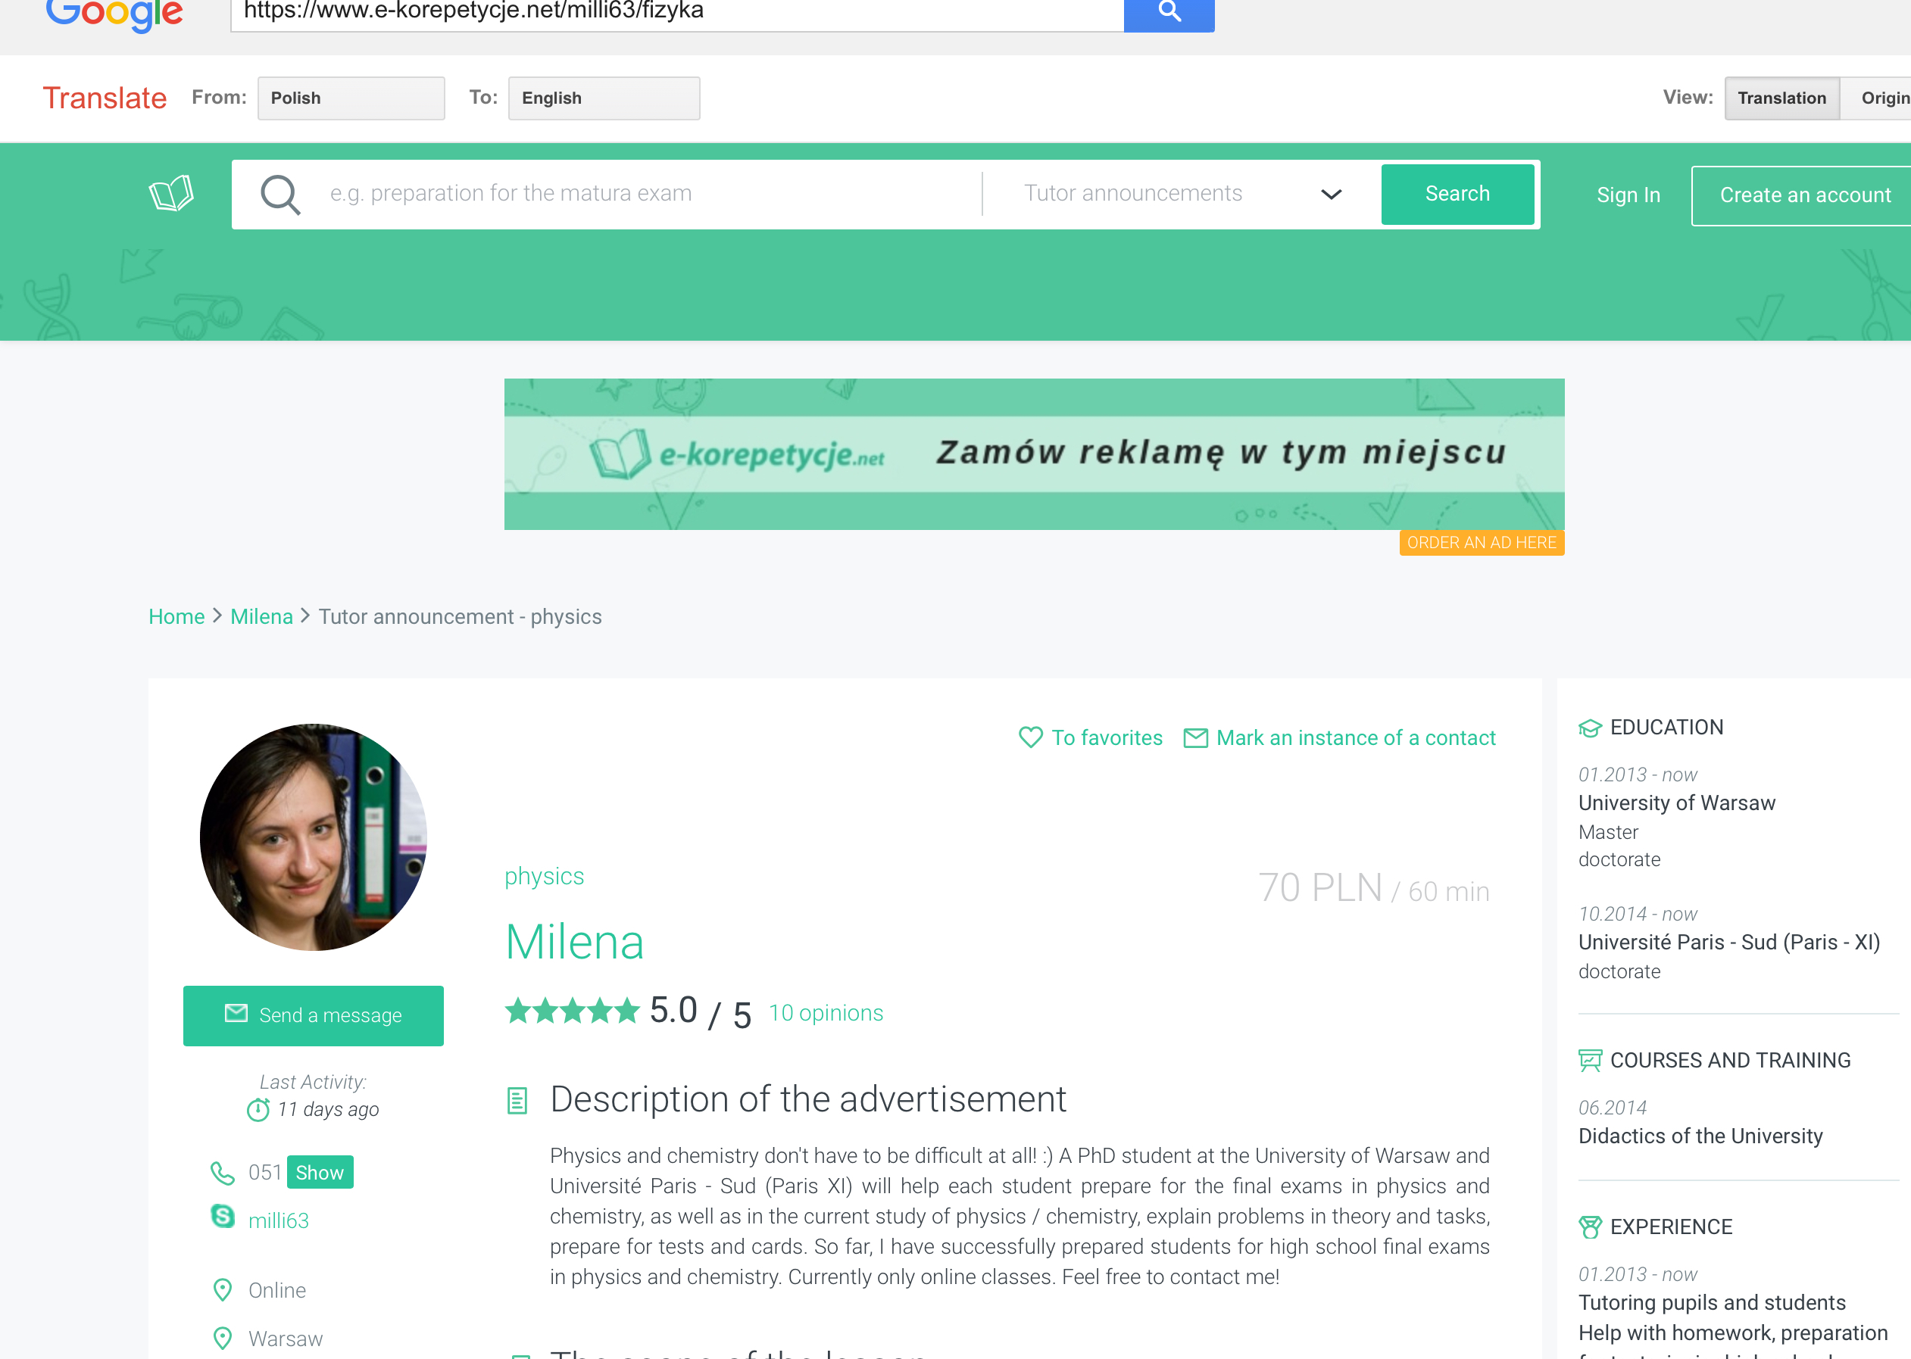
Task: Open the To language dropdown showing English
Action: click(x=604, y=98)
